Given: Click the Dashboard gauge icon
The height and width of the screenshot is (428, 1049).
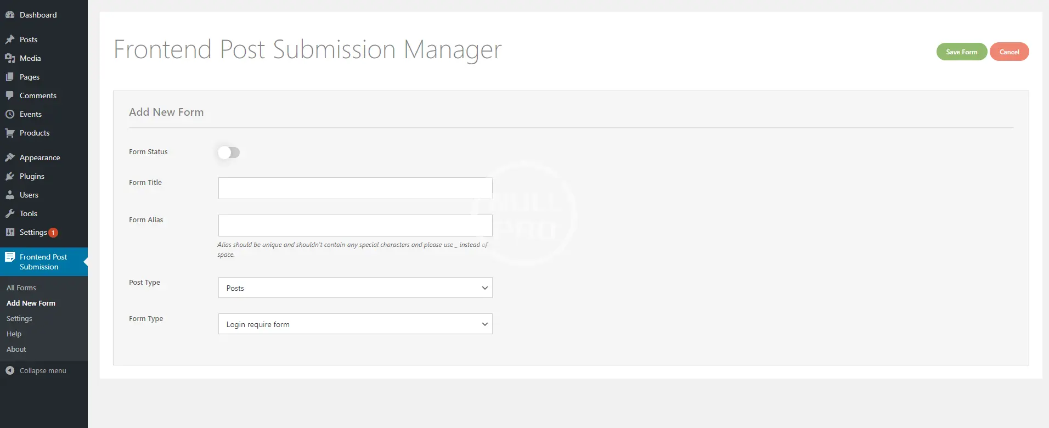Looking at the screenshot, I should coord(10,15).
